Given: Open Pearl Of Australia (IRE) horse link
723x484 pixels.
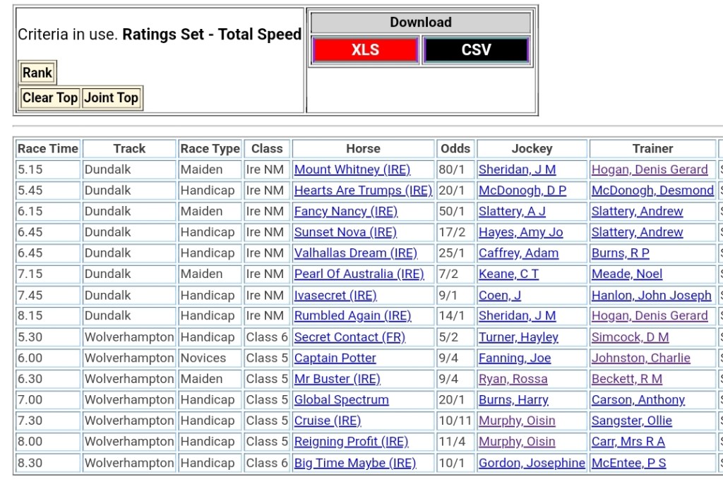Looking at the screenshot, I should pyautogui.click(x=359, y=274).
